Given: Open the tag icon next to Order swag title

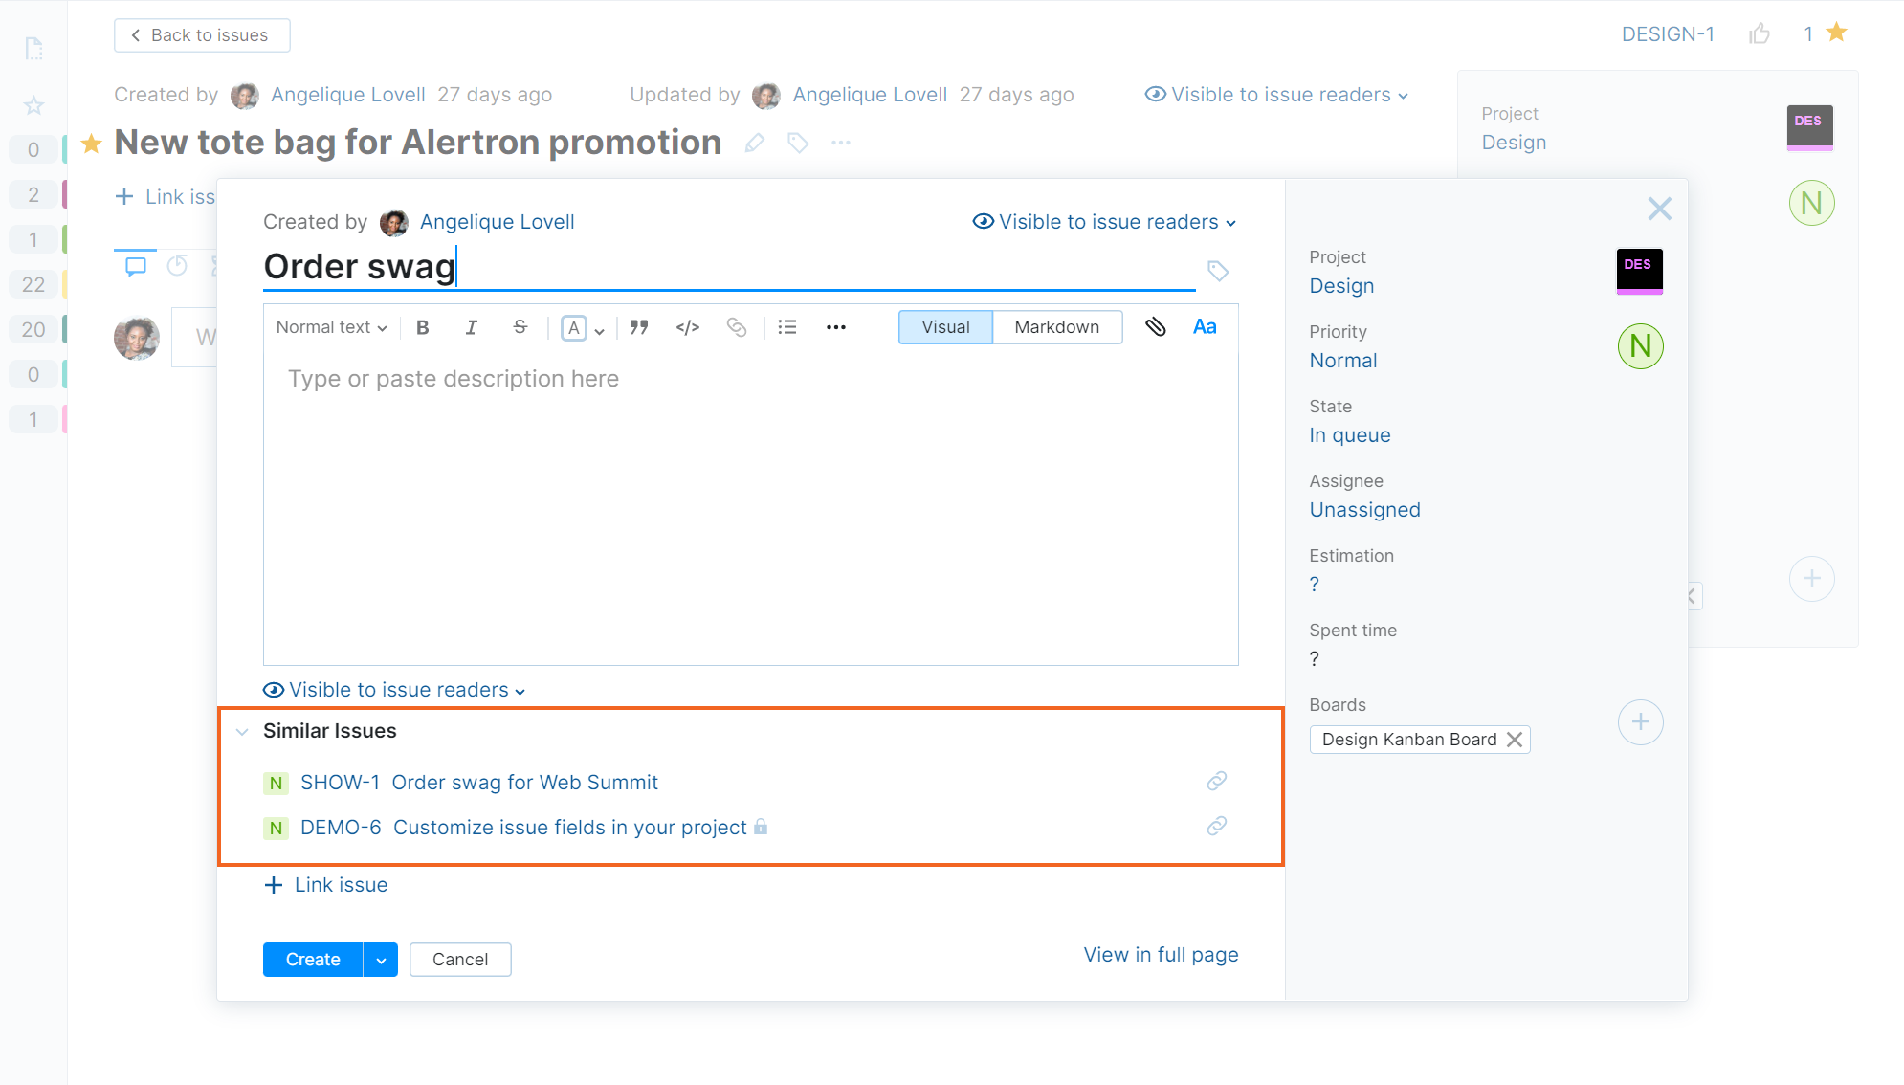Looking at the screenshot, I should [x=1218, y=271].
